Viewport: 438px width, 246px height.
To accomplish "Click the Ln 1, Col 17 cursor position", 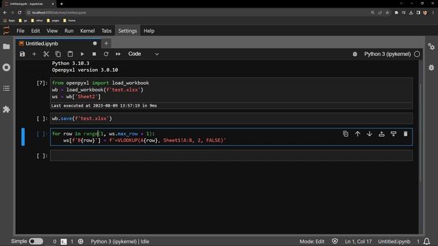I will click(358, 241).
